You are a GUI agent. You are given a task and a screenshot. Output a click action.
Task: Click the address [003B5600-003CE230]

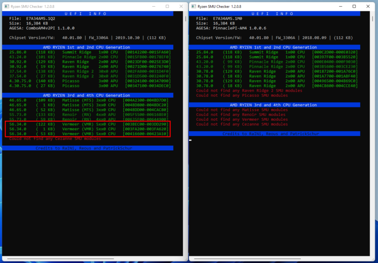pos(335,67)
